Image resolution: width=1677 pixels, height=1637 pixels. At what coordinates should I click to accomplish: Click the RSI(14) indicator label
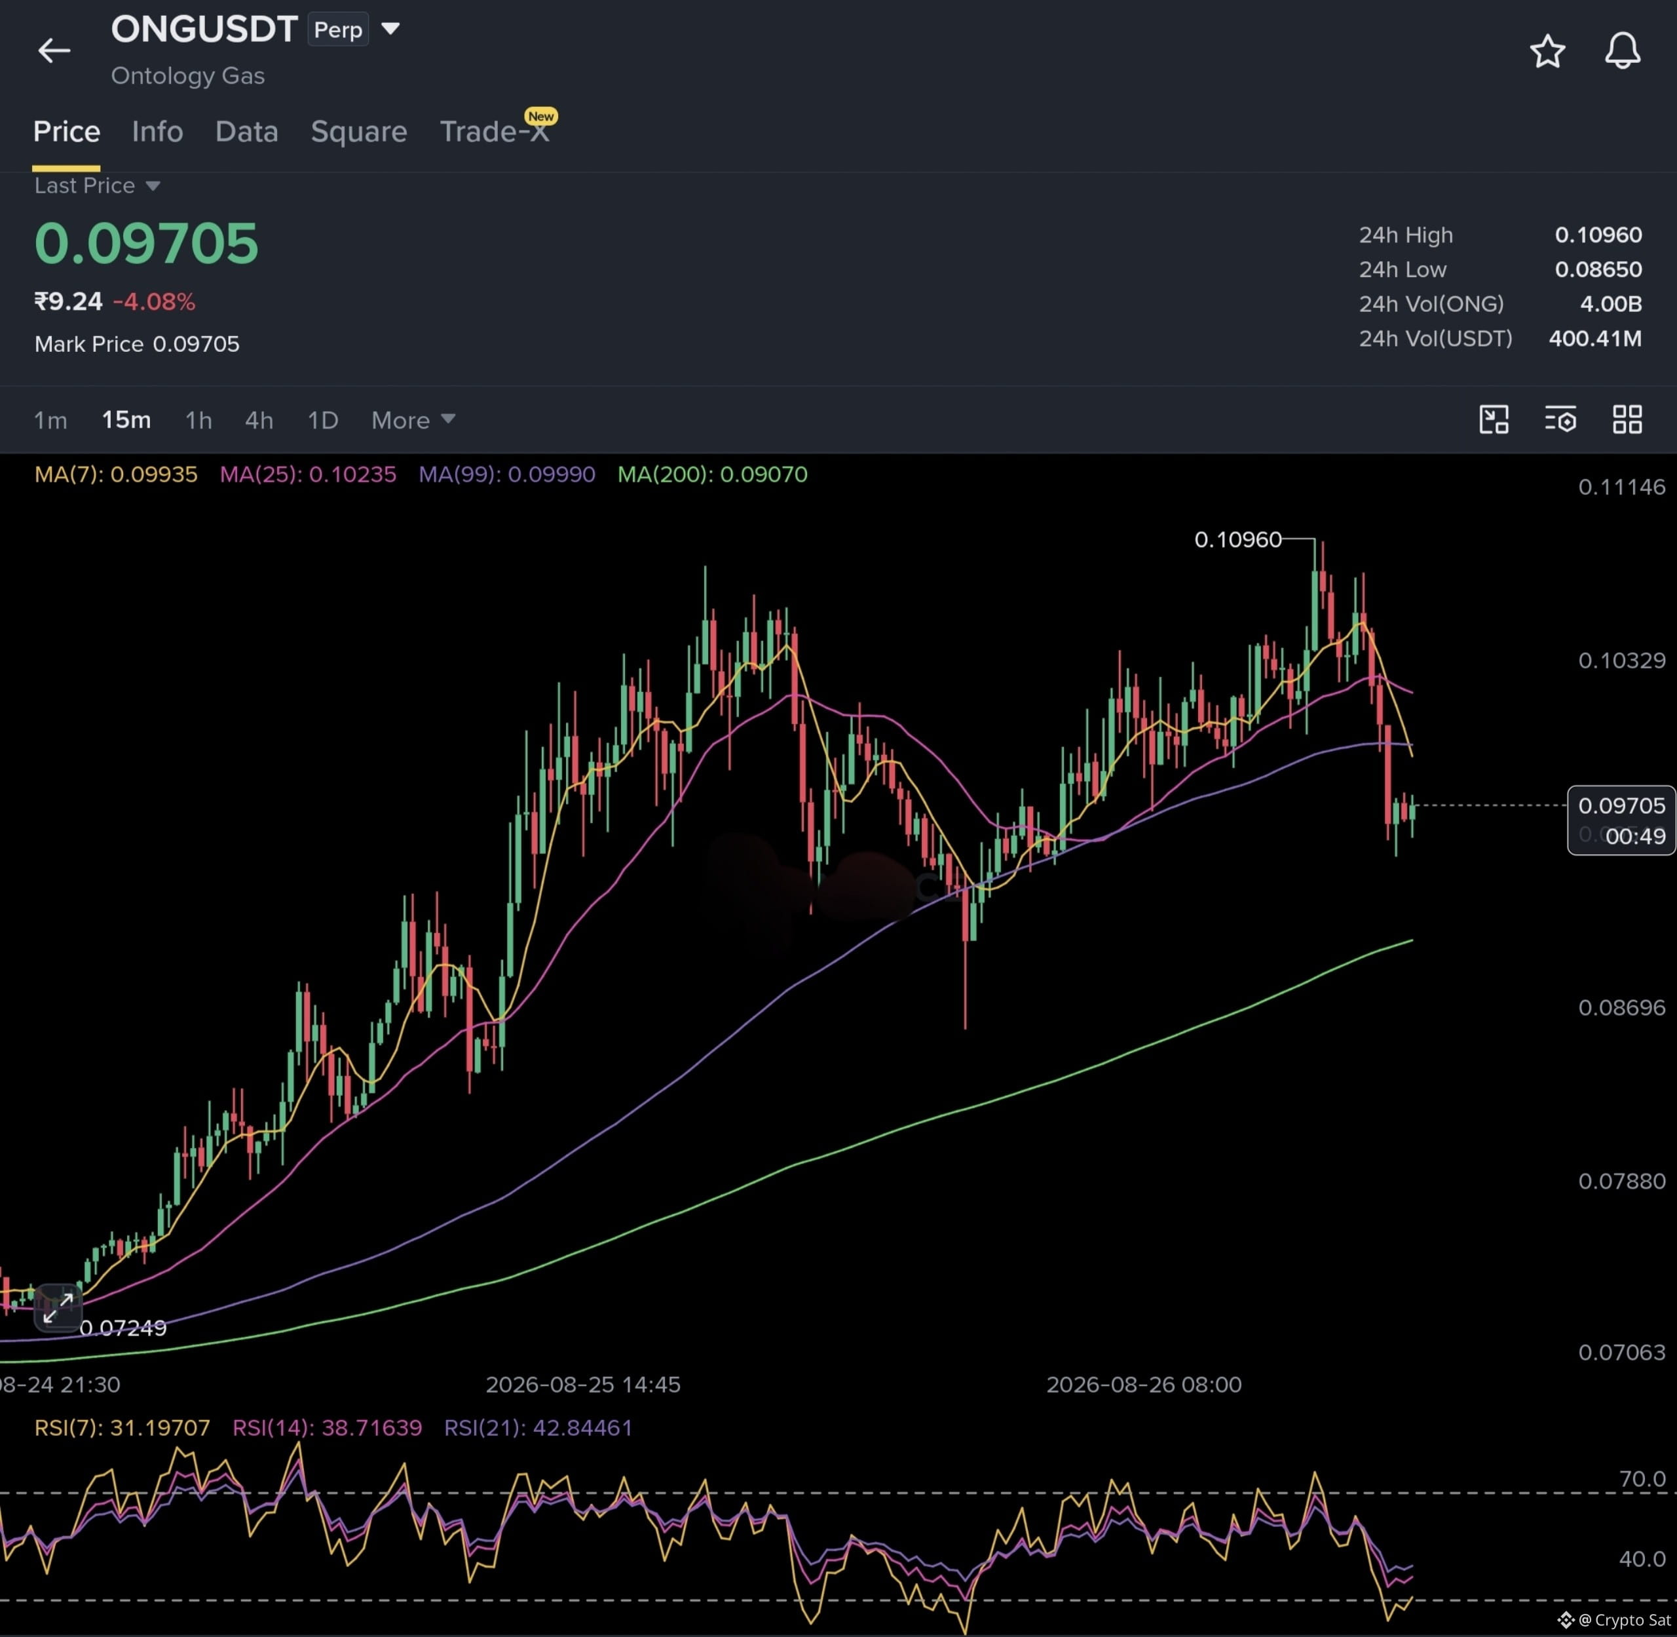pos(327,1428)
